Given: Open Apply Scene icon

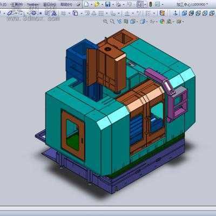Looking at the screenshot, I should (169, 22).
